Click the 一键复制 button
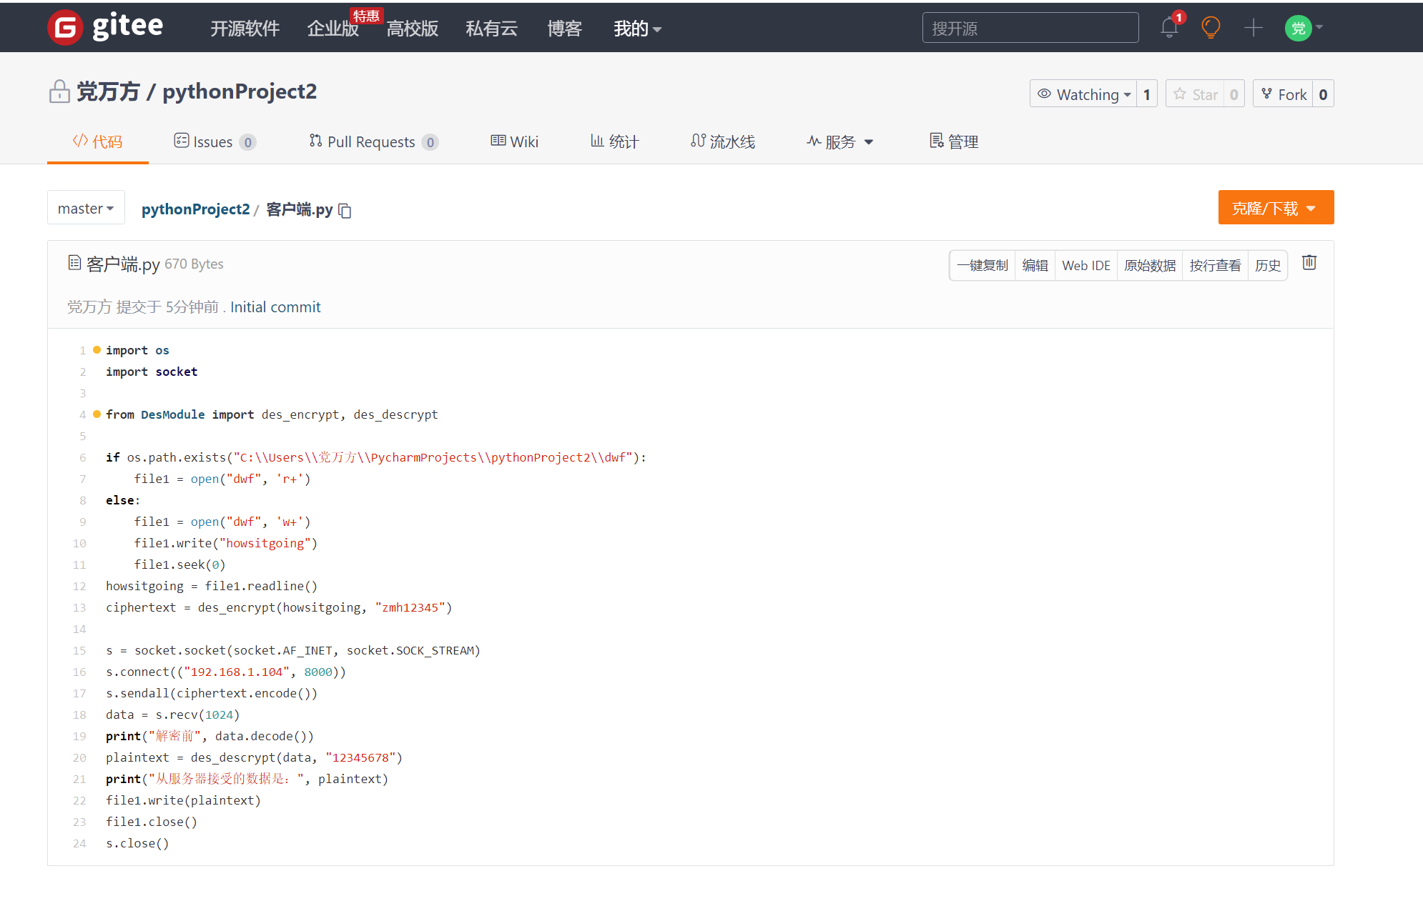Viewport: 1423px width, 906px height. point(983,266)
